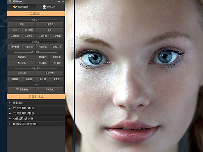Collapse the 常用工具 section header
This screenshot has width=203, height=152.
click(x=36, y=14)
